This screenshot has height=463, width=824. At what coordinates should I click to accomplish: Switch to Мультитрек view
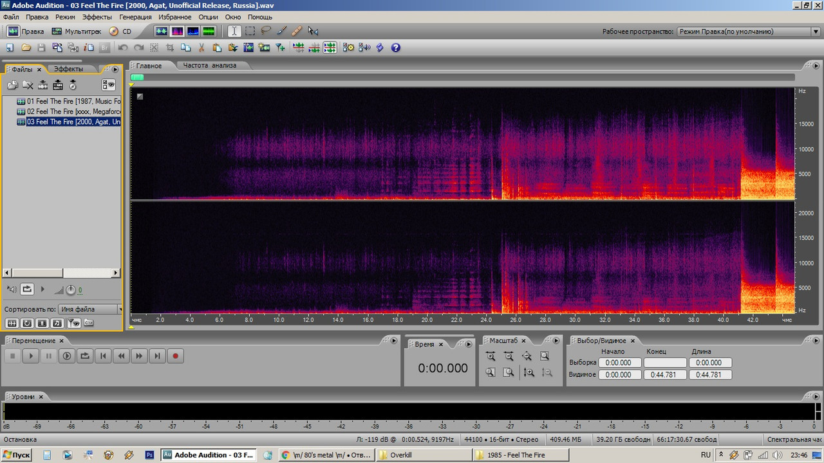[77, 31]
